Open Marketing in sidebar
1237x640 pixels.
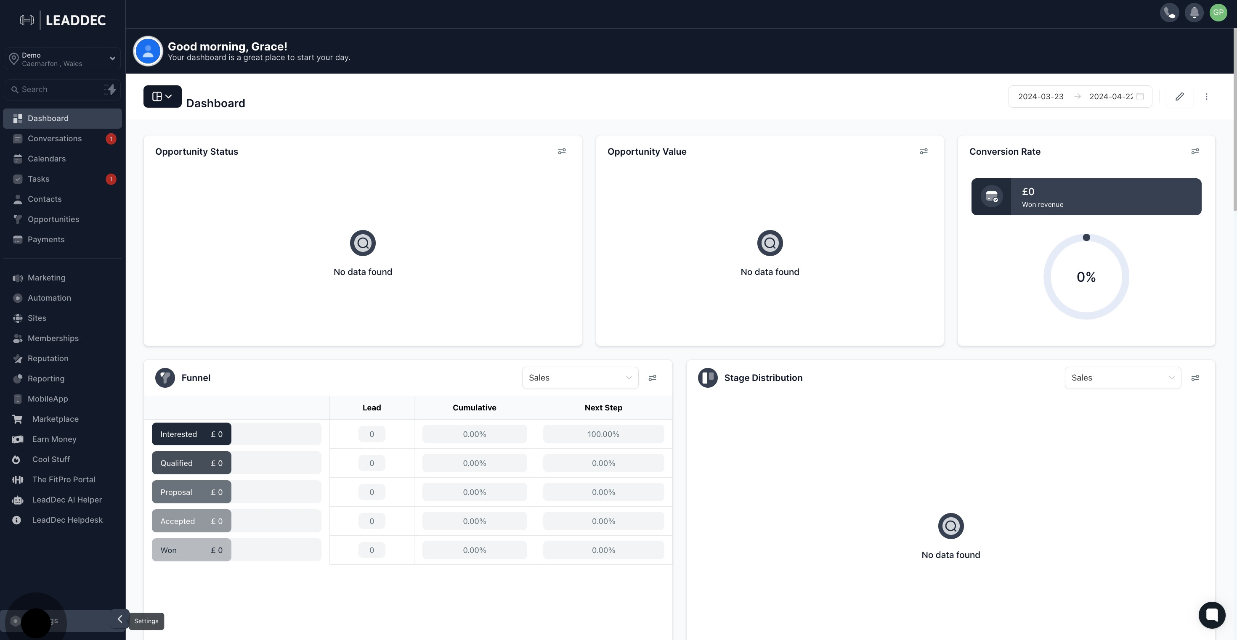click(x=62, y=278)
